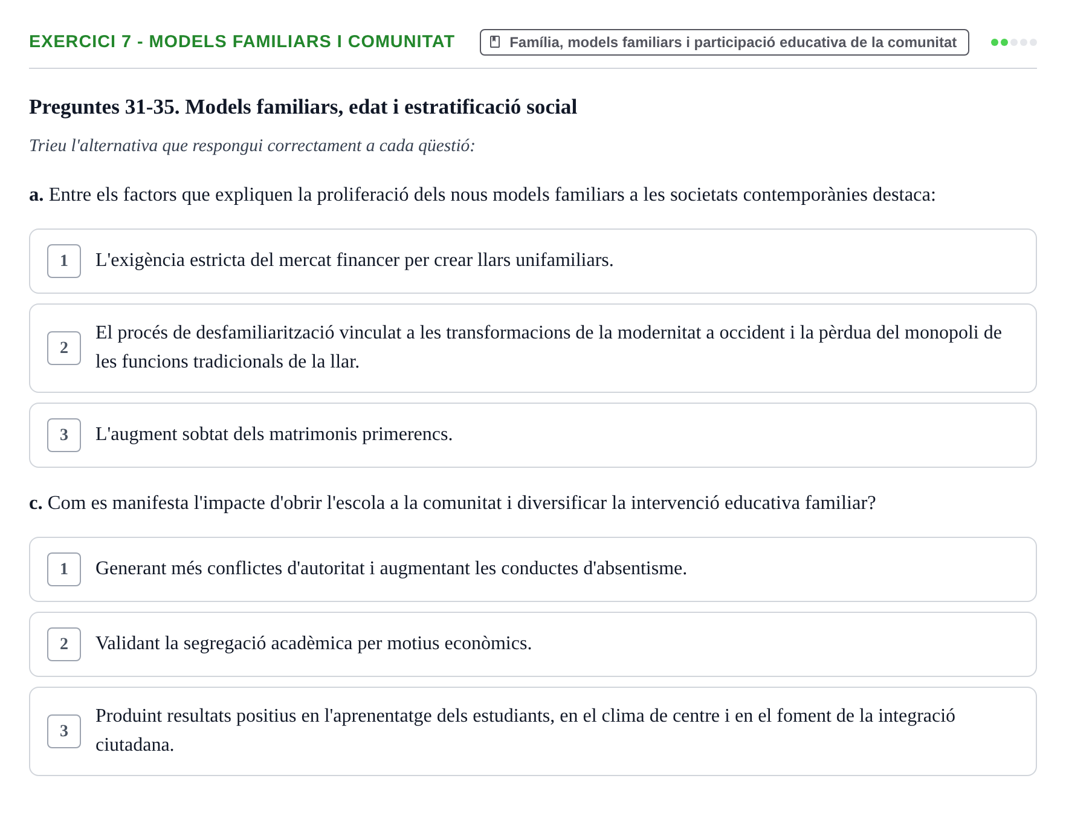The height and width of the screenshot is (816, 1066).
Task: Click the instruction 'Trieu l'alternativa que respongui correctament'
Action: (x=252, y=146)
